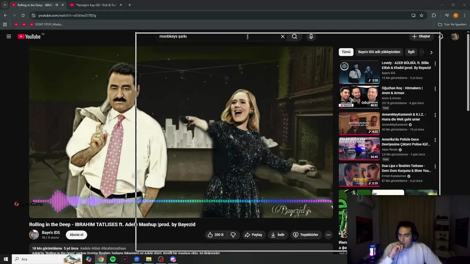Bookmark this page with the star

(x=422, y=15)
